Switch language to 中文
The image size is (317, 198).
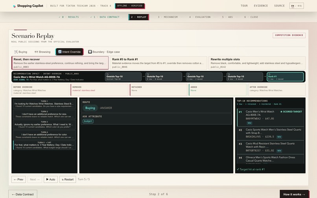pos(300,6)
